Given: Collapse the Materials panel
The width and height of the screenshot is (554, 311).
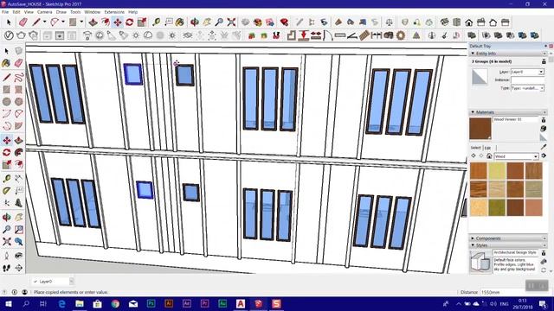Looking at the screenshot, I should [x=473, y=112].
